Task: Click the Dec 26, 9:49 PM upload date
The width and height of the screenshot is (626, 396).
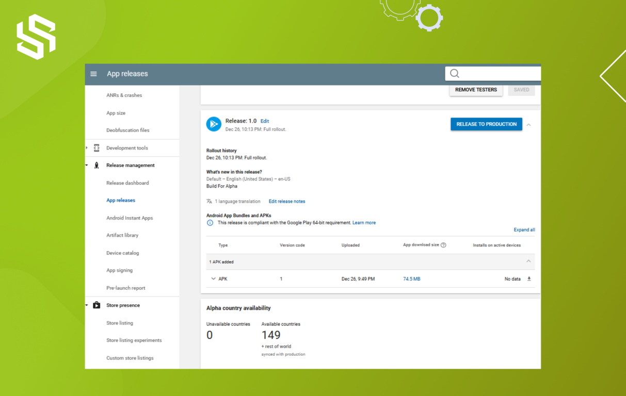Action: coord(358,279)
